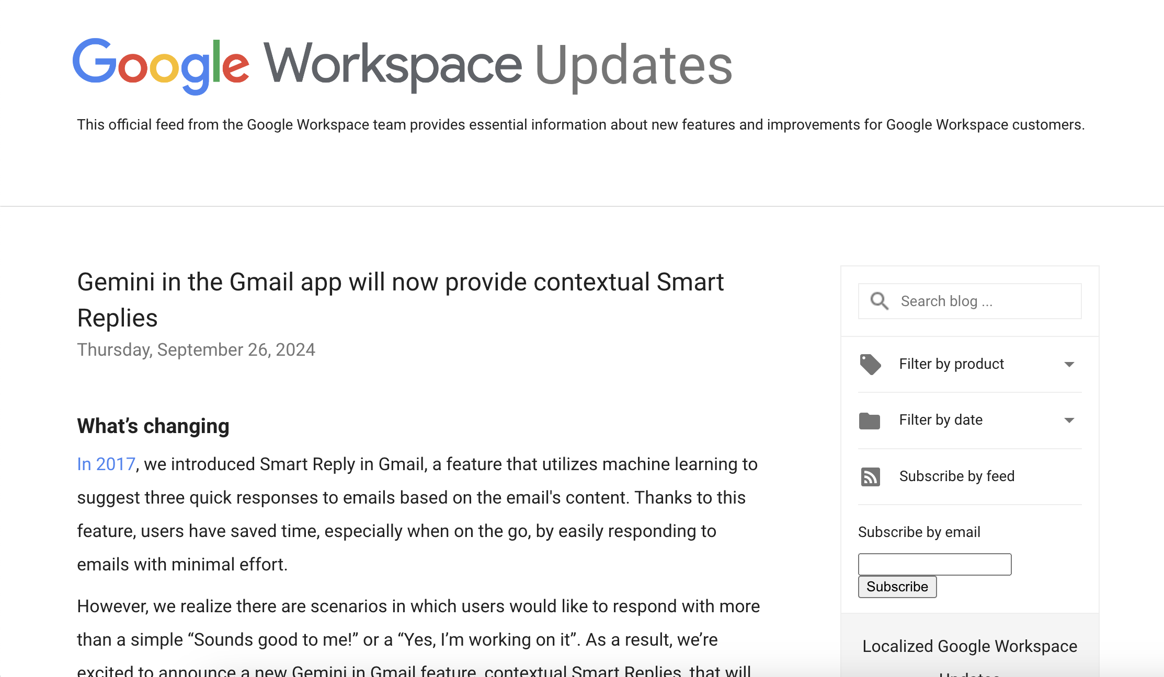Open the Filter by date label
The height and width of the screenshot is (677, 1164).
[x=940, y=419]
